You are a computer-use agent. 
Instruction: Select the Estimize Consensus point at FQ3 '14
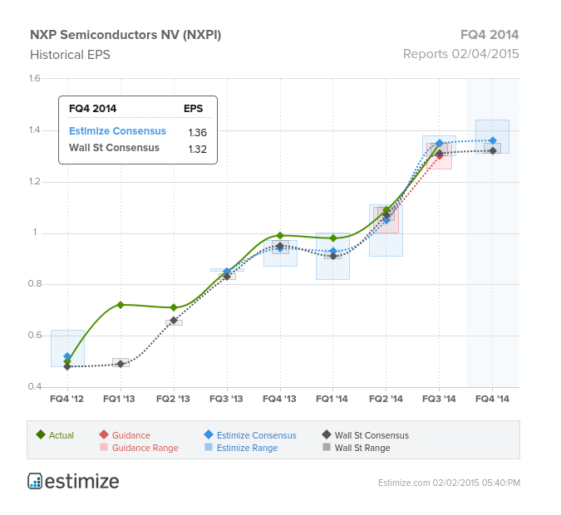tap(440, 143)
